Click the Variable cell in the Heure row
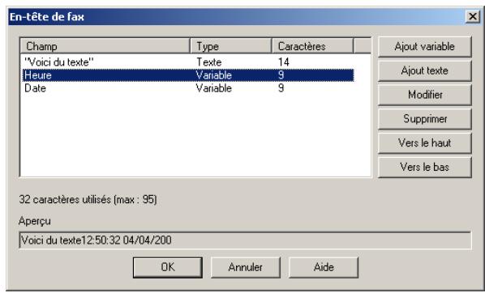The width and height of the screenshot is (485, 293). pos(214,75)
